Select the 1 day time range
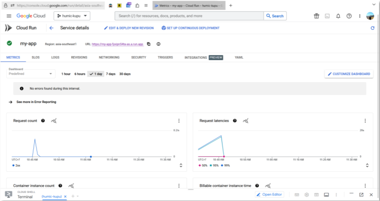This screenshot has height=201, width=380. (96, 74)
